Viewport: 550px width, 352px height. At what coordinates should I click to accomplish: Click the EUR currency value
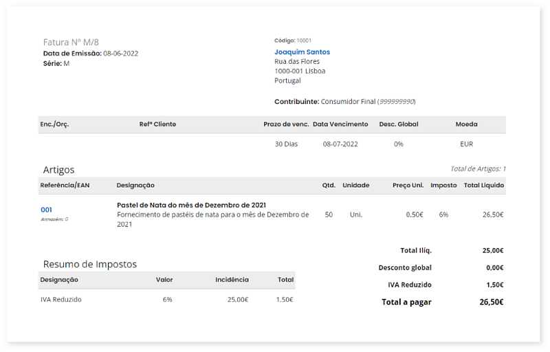tap(466, 144)
